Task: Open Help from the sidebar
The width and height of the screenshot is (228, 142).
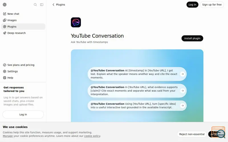Action: click(23, 78)
